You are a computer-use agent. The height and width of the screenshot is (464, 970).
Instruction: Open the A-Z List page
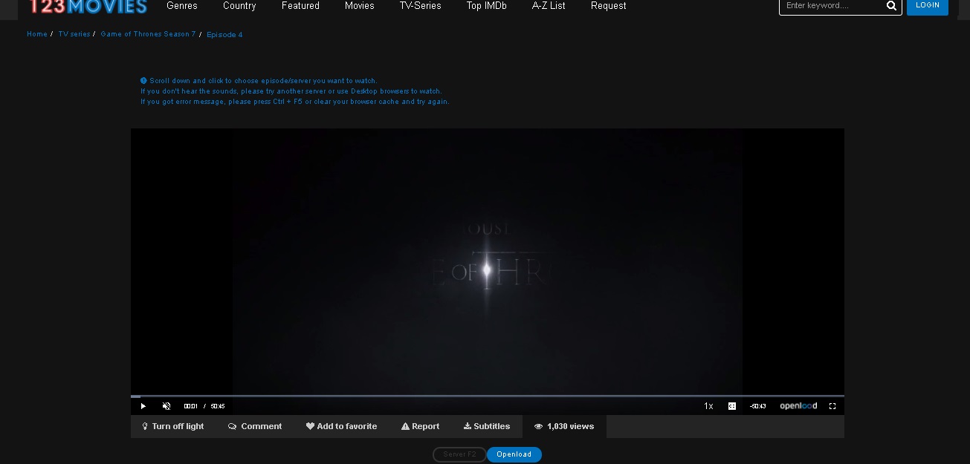[549, 6]
